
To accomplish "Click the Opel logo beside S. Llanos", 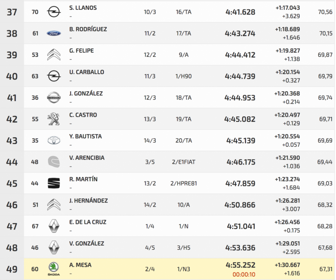I will click(x=53, y=12).
